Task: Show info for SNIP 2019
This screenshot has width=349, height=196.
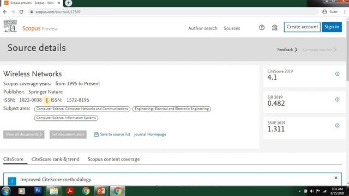Action: (337, 126)
